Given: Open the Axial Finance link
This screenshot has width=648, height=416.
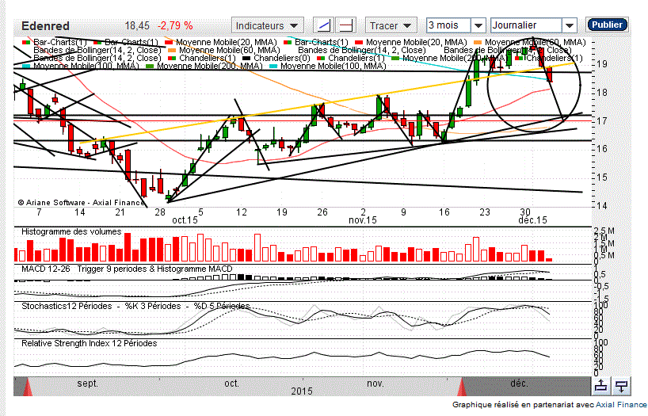Looking at the screenshot, I should pos(622,404).
